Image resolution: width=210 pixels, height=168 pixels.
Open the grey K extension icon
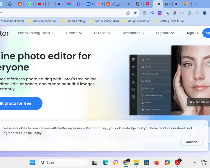pos(197,13)
